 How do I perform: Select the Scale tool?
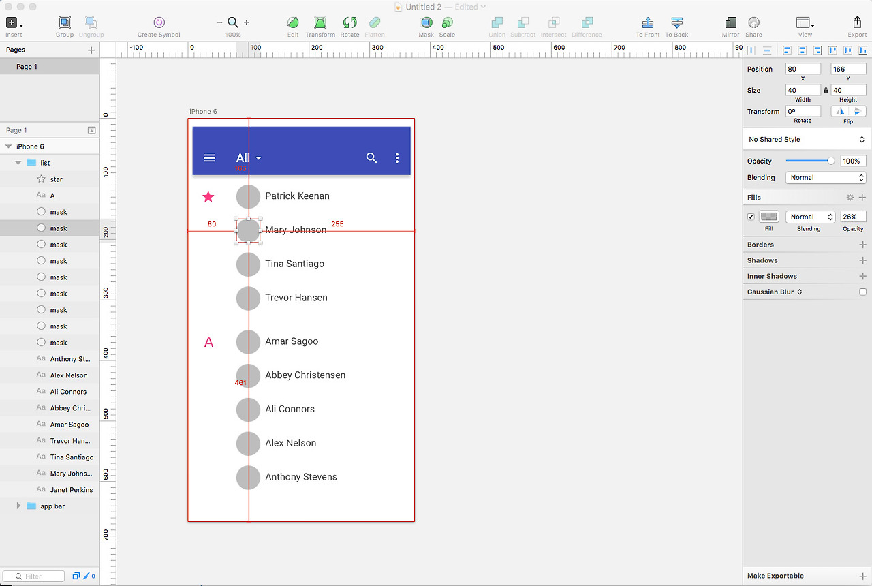pos(447,22)
